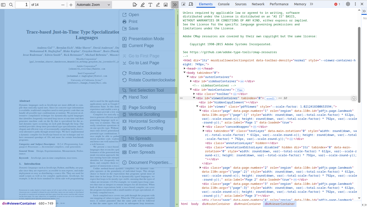Collapse the body element node
Image resolution: width=367 pixels, height=207 pixels.
point(185,72)
